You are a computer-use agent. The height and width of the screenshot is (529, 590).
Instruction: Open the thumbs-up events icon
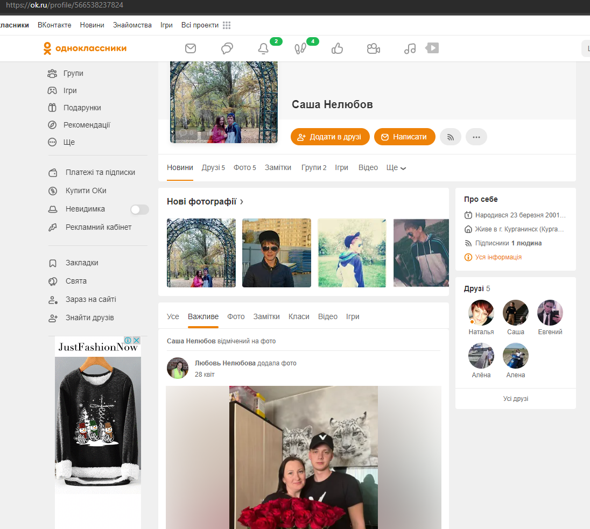[337, 48]
